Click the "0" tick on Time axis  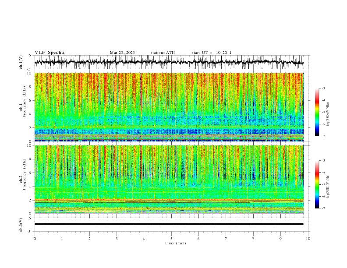(35, 239)
